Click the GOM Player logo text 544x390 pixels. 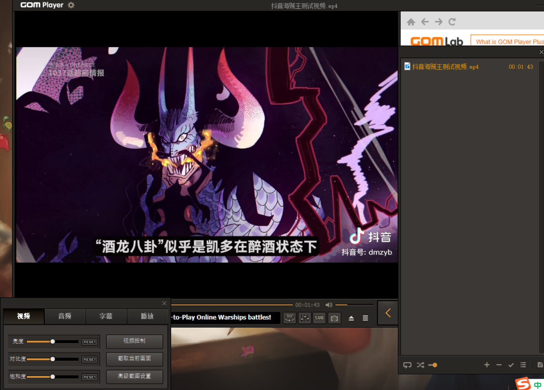42,5
